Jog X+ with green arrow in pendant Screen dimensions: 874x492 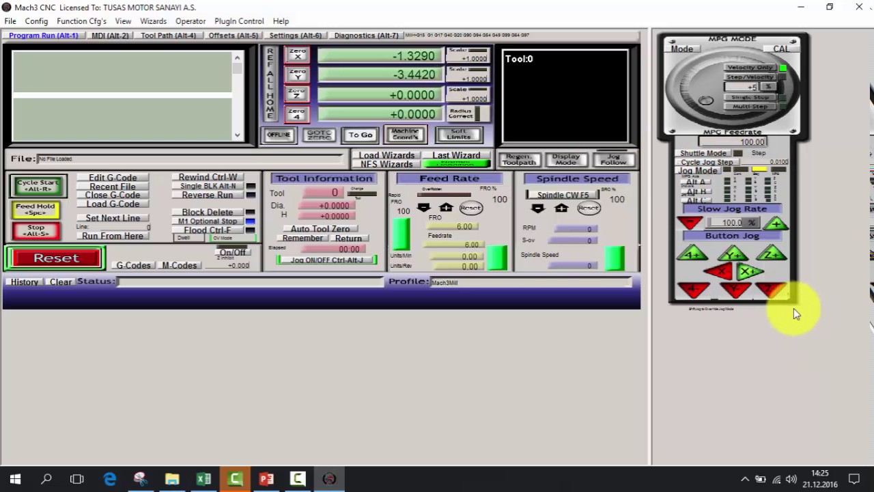pos(749,272)
